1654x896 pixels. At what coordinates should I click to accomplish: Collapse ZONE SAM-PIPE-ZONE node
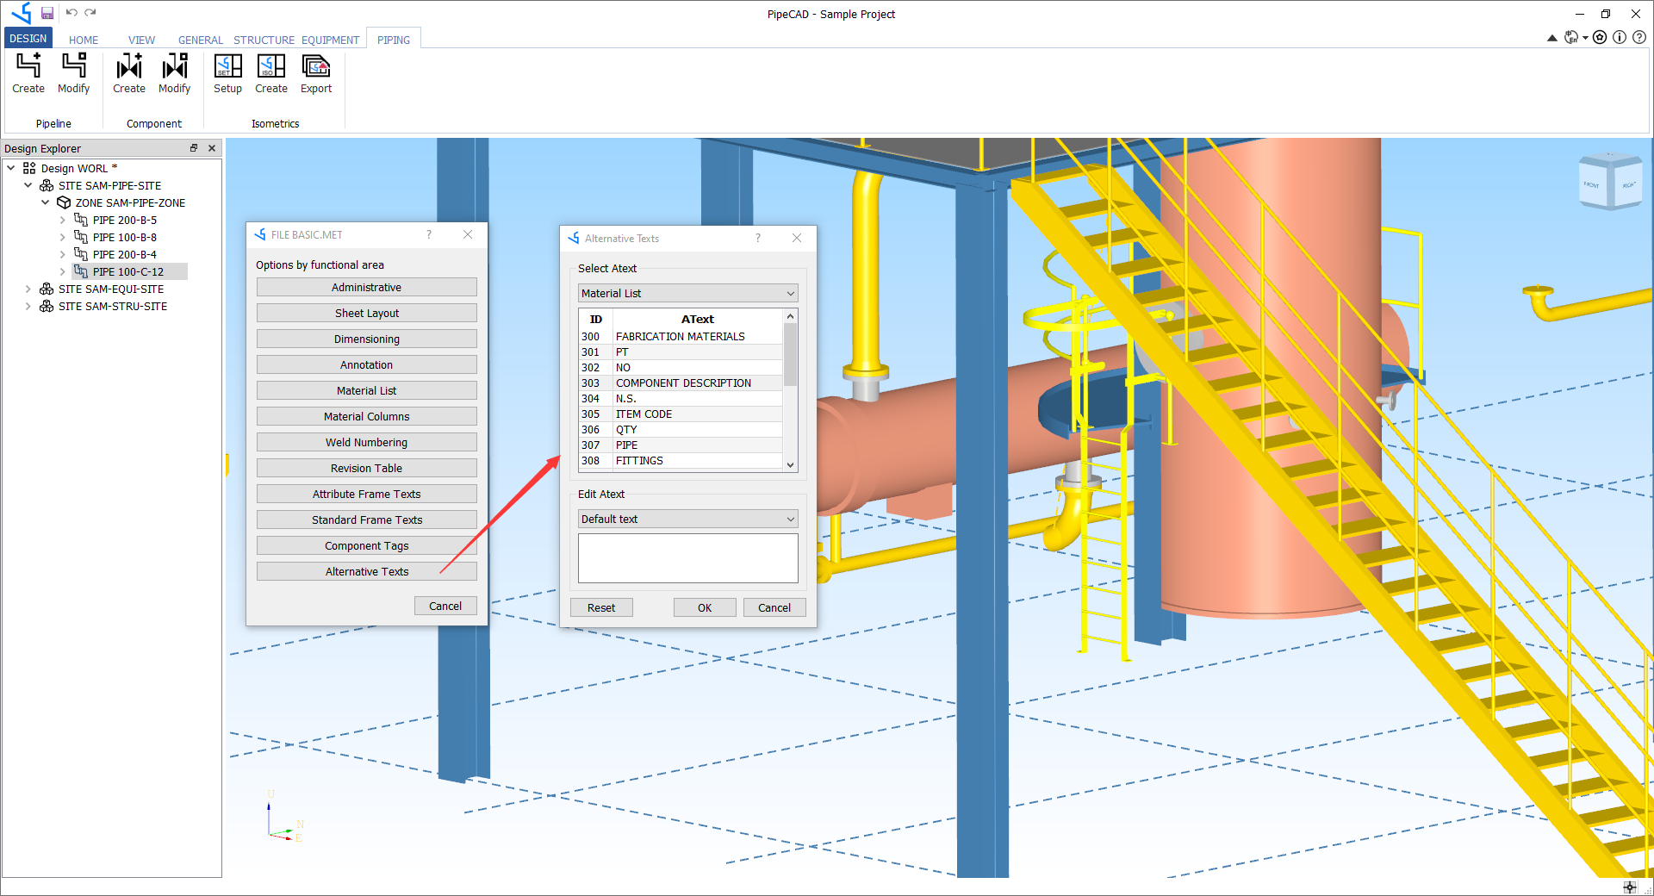tap(46, 202)
